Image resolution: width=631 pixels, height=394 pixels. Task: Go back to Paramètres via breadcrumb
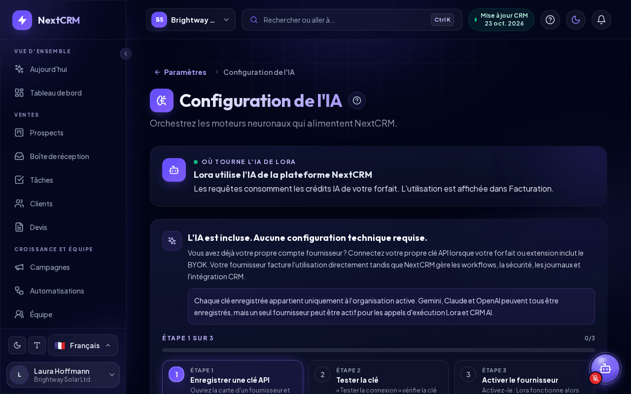(180, 72)
